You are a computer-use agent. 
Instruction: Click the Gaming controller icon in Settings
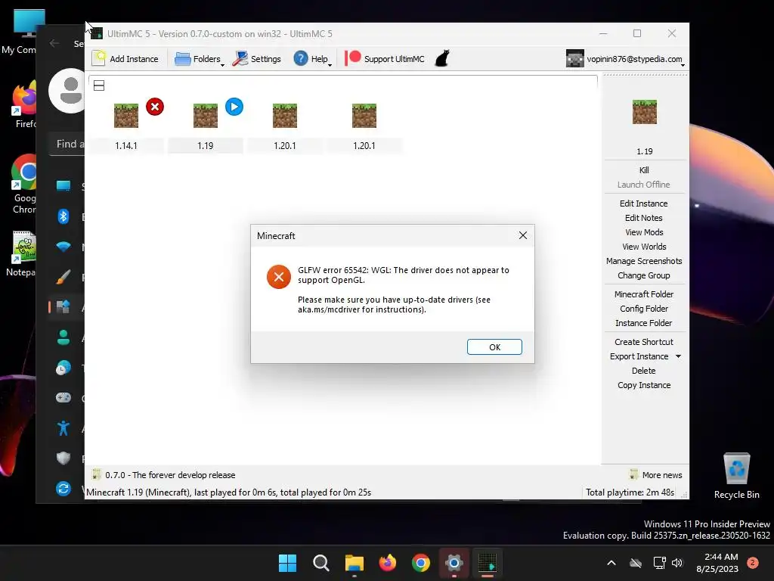63,398
